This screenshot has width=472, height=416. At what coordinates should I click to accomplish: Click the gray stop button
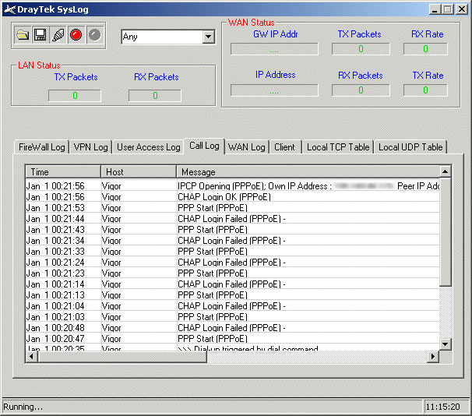pos(95,35)
